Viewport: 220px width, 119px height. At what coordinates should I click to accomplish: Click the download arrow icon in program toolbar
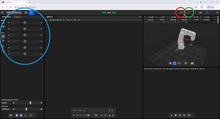[109, 115]
